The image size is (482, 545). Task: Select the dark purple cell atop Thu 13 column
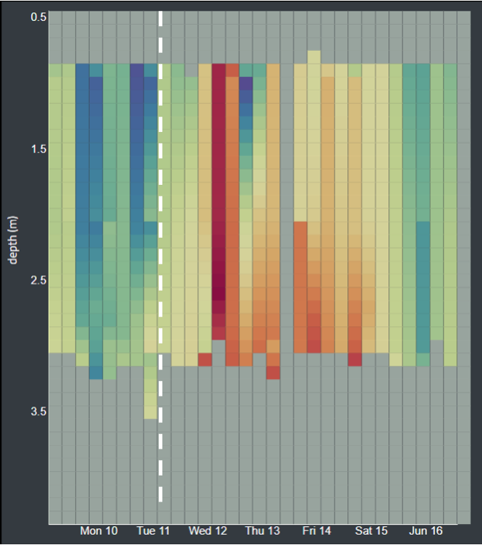(x=246, y=83)
